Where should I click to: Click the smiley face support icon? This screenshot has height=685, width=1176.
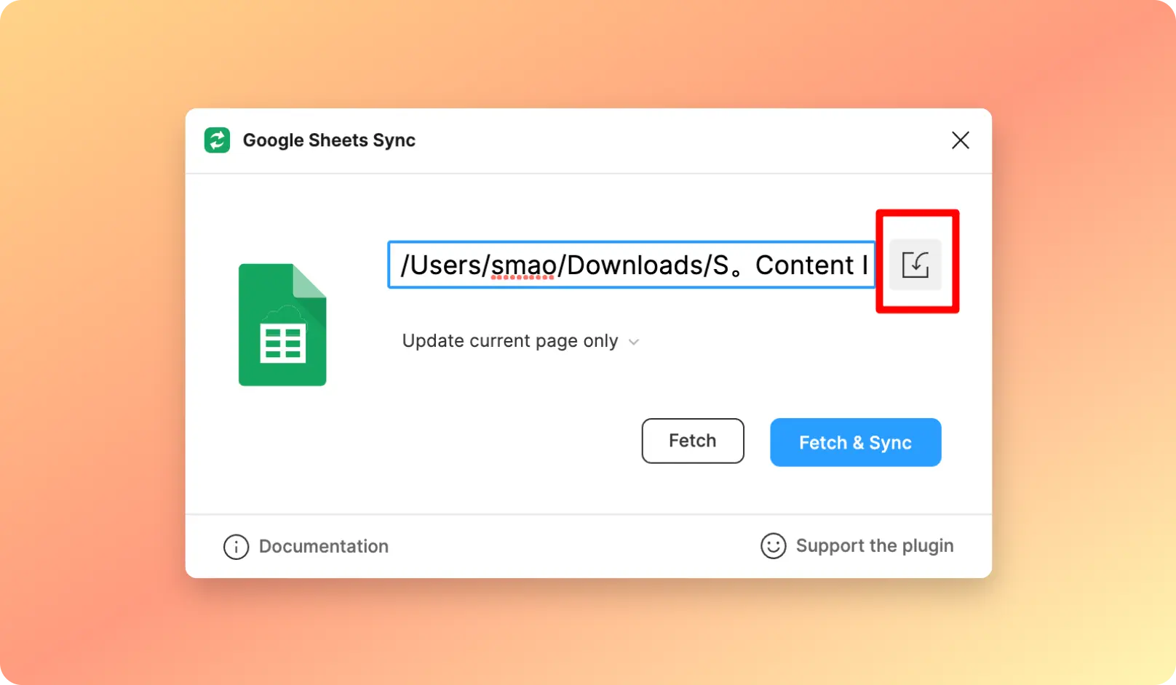773,546
